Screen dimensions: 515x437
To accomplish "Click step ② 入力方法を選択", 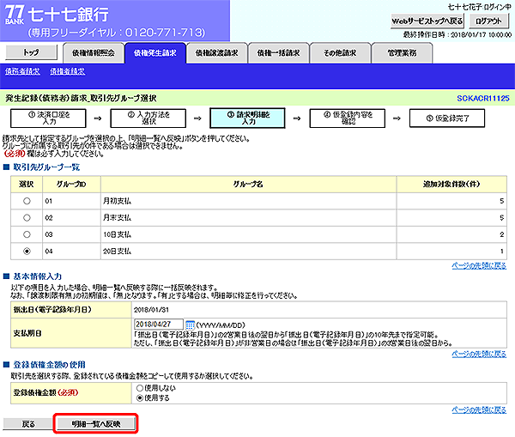I will tap(148, 118).
